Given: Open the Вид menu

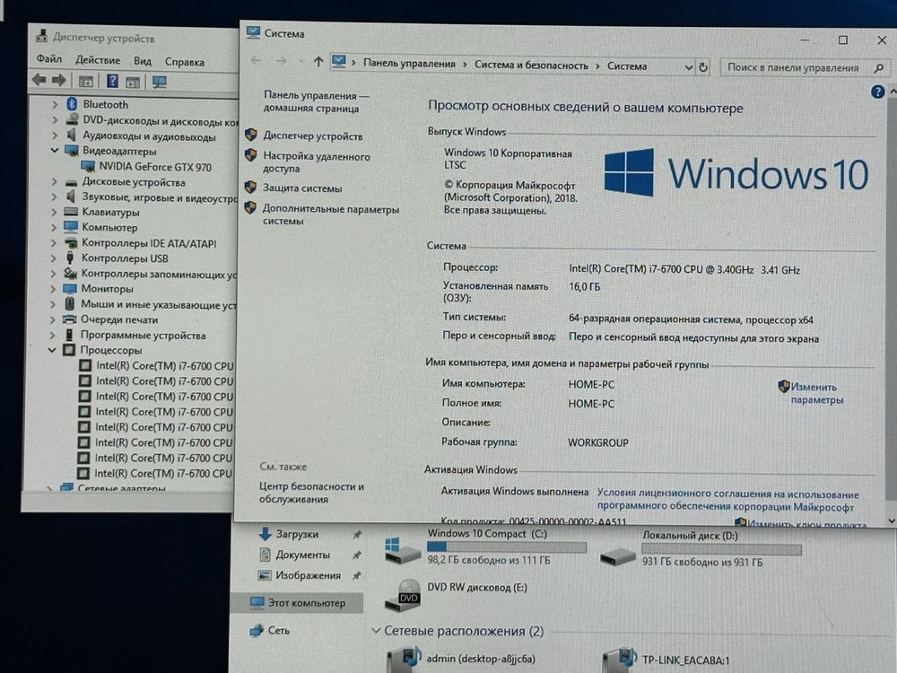Looking at the screenshot, I should pos(143,61).
